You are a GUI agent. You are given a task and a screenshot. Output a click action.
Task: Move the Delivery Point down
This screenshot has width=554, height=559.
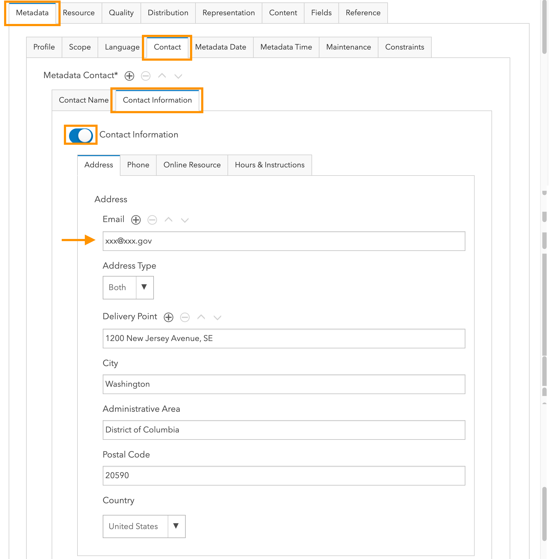coord(217,317)
